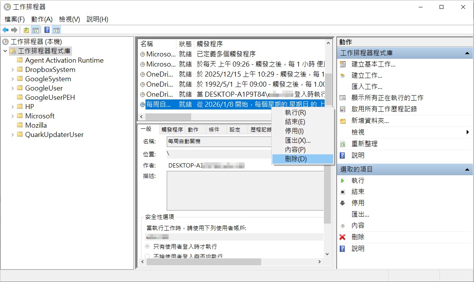Click the GoogleUserPEH folder icon
This screenshot has width=474, height=282.
click(20, 97)
